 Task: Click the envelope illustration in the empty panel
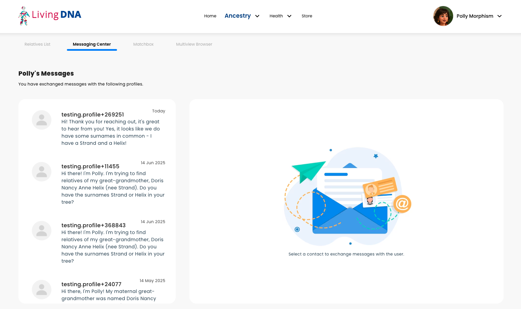[347, 197]
